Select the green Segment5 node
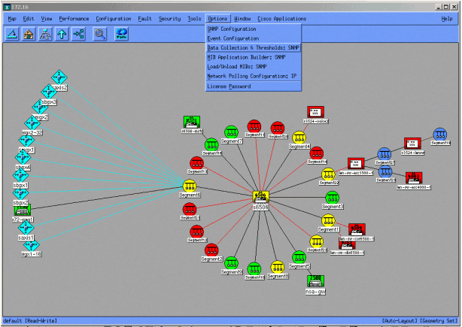The width and height of the screenshot is (462, 327). coord(299,258)
